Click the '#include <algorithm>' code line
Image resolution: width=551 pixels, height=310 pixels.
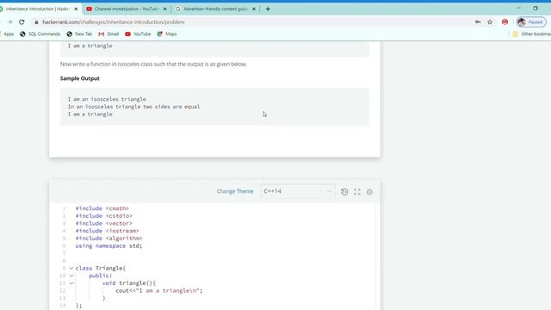(x=108, y=239)
